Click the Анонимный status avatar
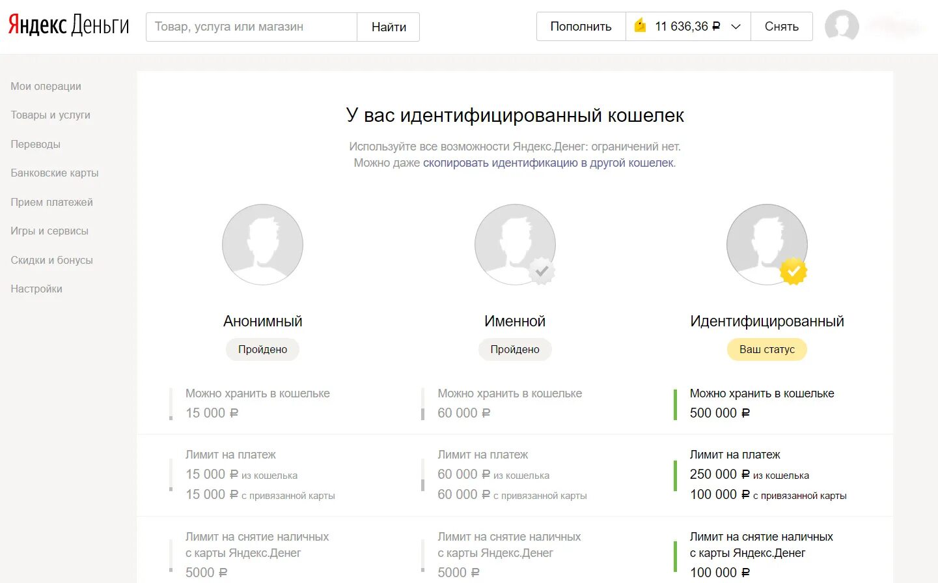This screenshot has height=583, width=938. [262, 244]
